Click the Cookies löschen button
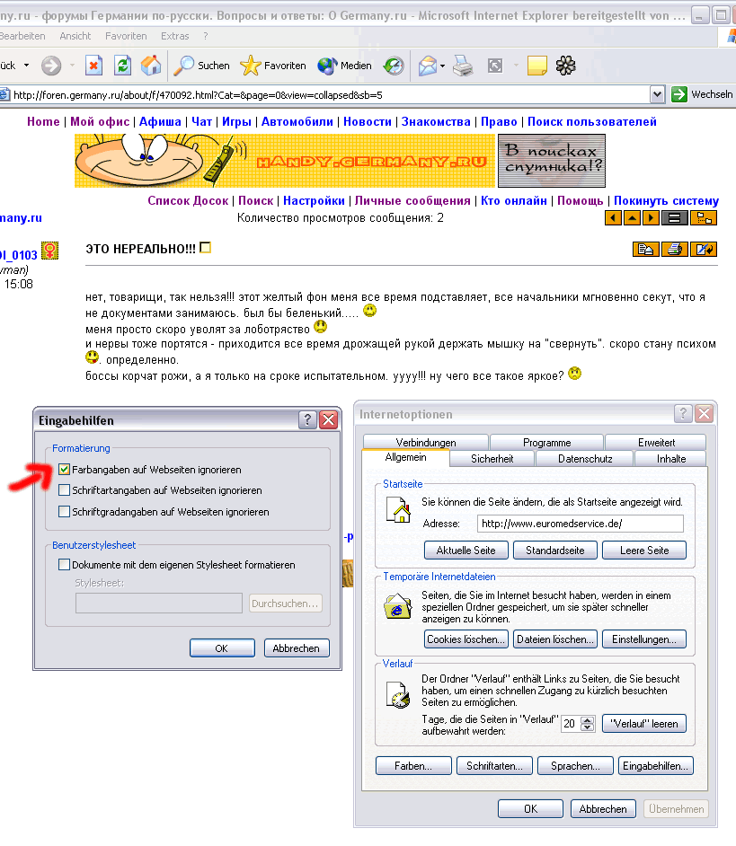Screen dimensions: 736x846 click(466, 639)
